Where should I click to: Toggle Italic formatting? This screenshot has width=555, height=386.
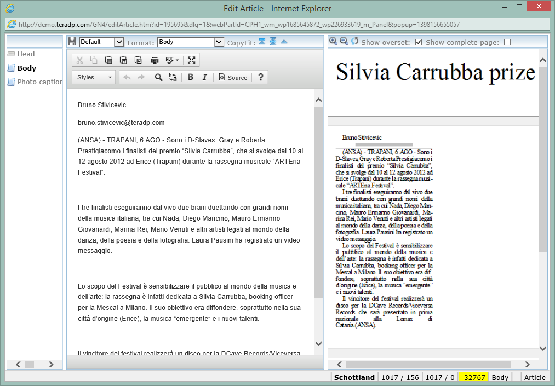204,78
